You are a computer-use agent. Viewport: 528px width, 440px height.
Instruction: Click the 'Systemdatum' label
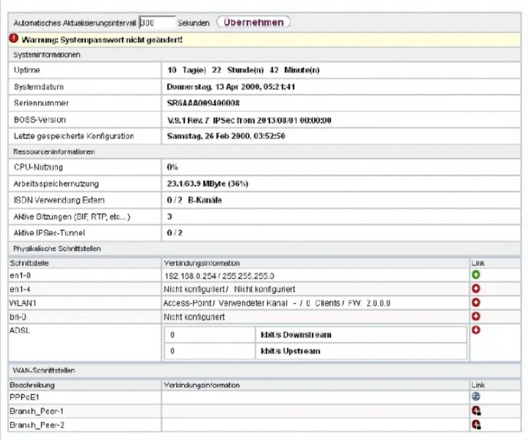(x=39, y=87)
